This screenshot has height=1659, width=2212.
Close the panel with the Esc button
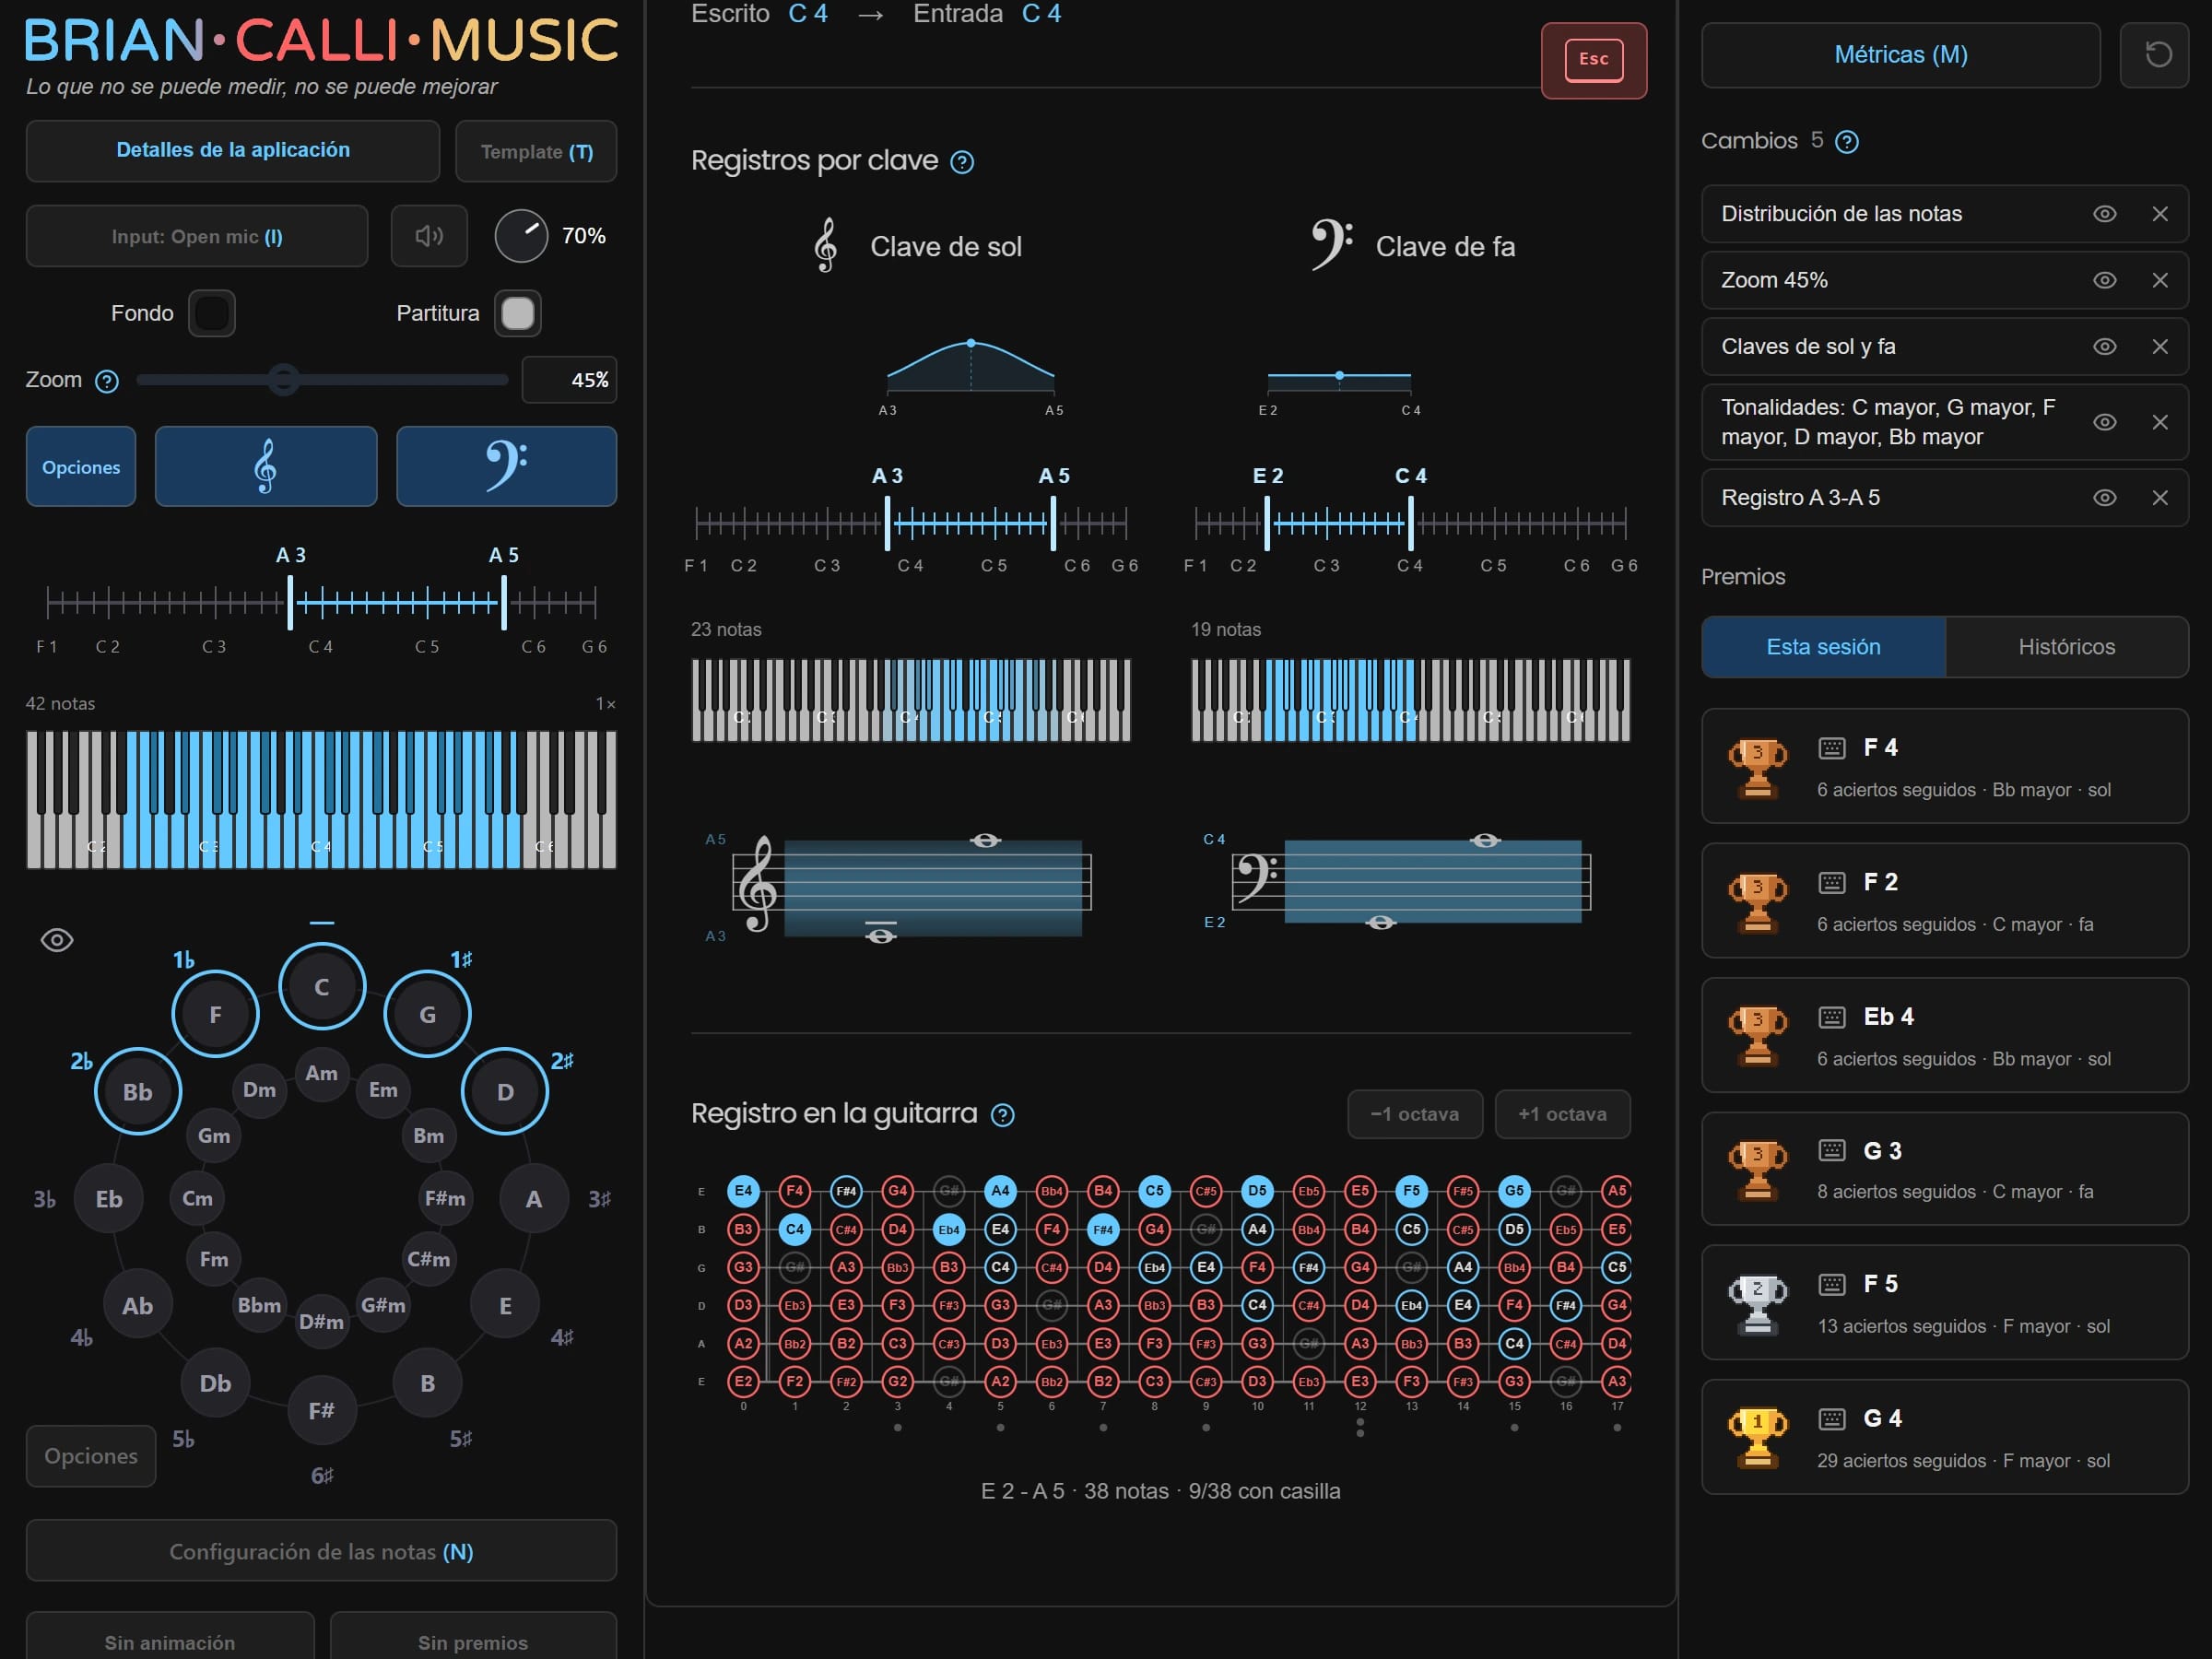[1593, 60]
